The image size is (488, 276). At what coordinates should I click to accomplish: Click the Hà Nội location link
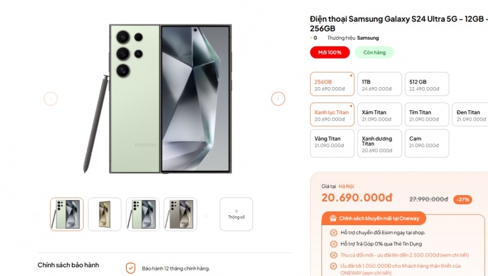346,186
